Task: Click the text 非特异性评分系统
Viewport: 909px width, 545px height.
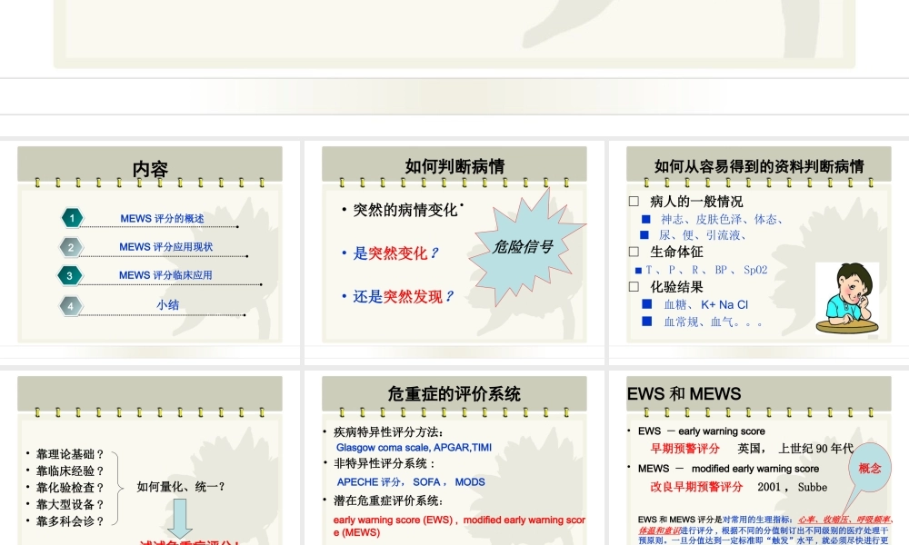Action: pos(385,463)
